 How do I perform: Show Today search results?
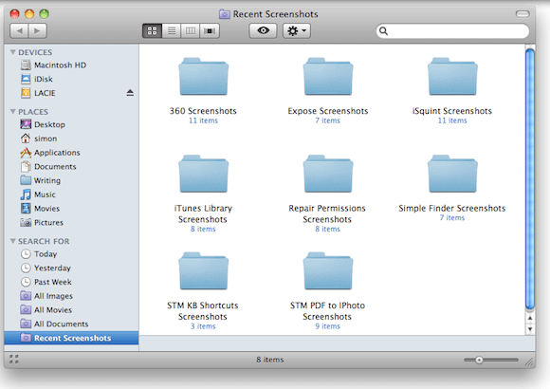[x=71, y=254]
